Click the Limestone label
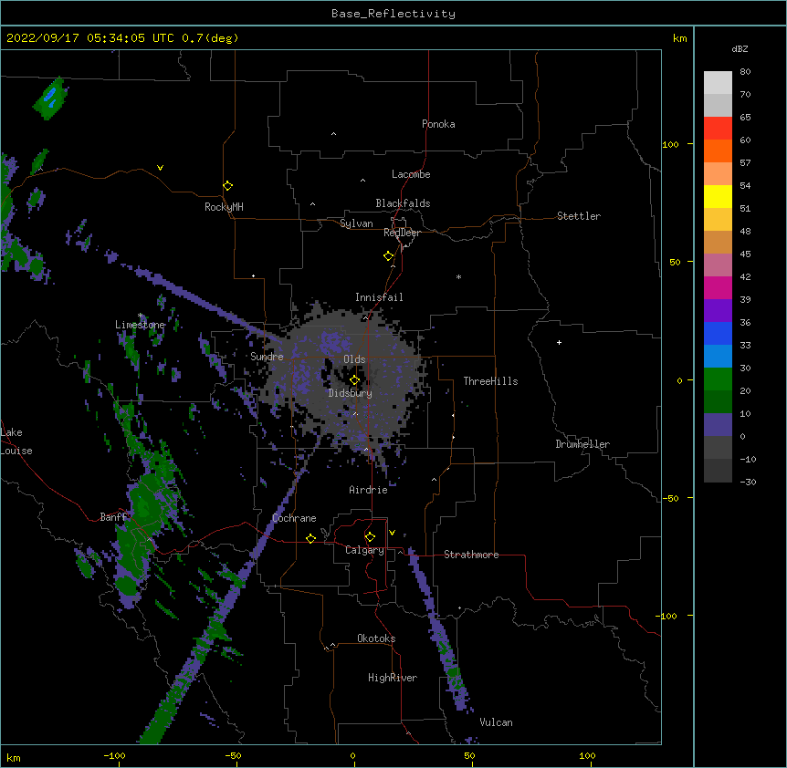Screen dimensions: 787x768 tap(140, 325)
